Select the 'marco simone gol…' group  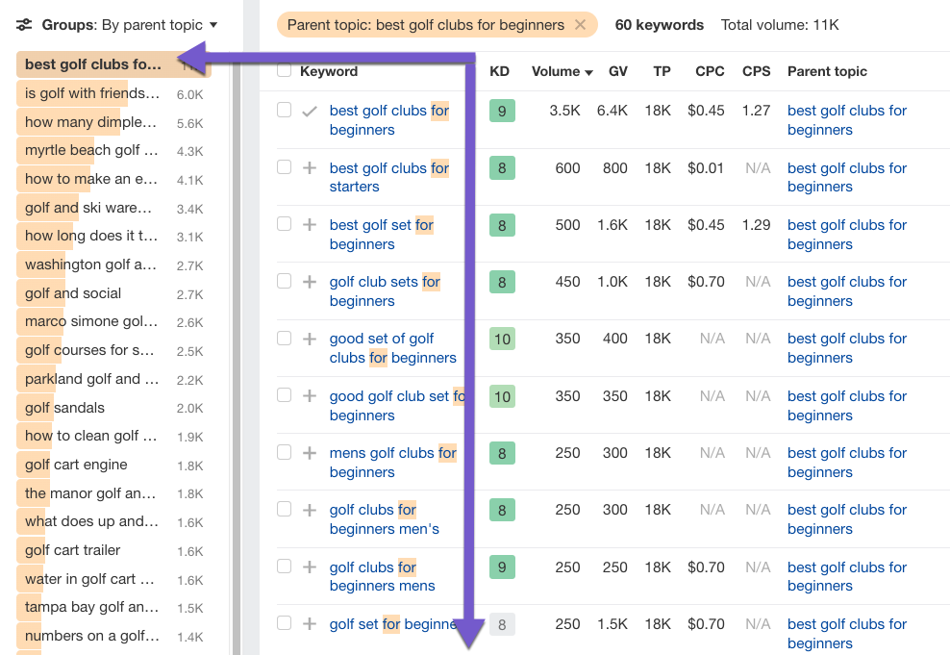click(x=113, y=322)
